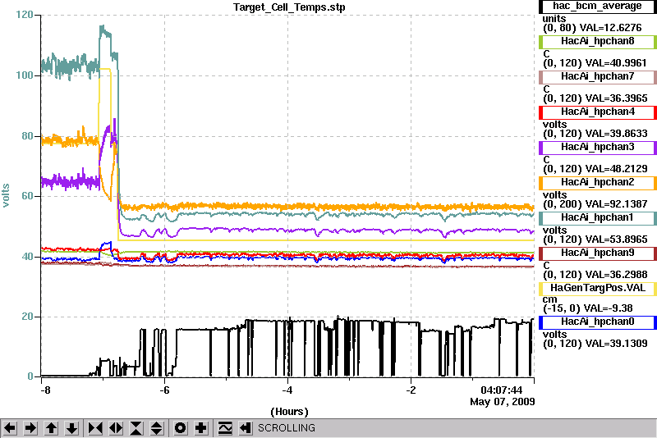Click the Target_Cell_Temps.stp graph title
Viewport: 657px width, 438px height.
(x=289, y=7)
